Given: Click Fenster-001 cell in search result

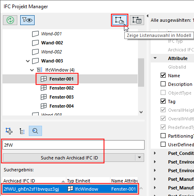Looking at the screenshot, I should (124, 189).
